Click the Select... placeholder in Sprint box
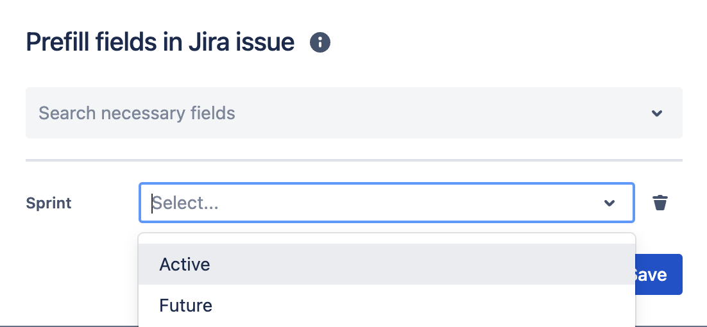Screen dimensions: 707x327 click(187, 203)
